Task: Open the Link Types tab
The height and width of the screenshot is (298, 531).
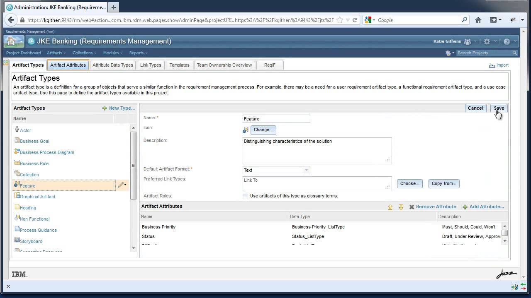Action: point(151,65)
